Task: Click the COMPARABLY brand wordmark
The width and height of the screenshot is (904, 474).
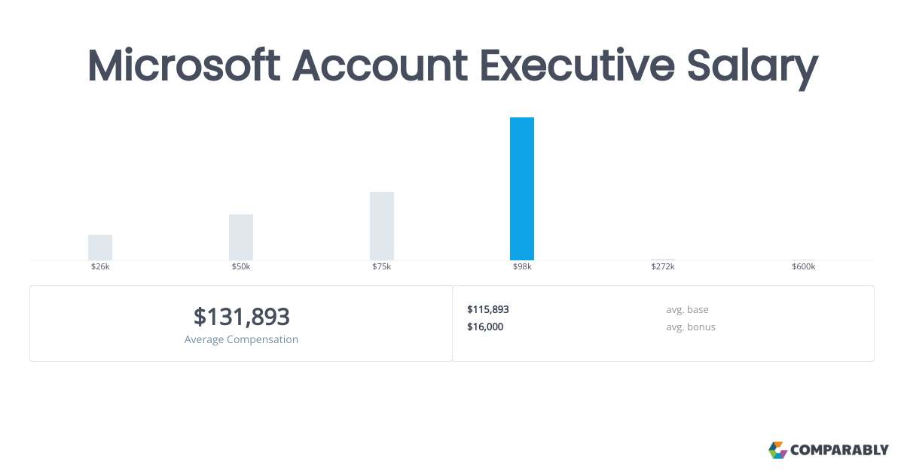Action: (x=839, y=451)
